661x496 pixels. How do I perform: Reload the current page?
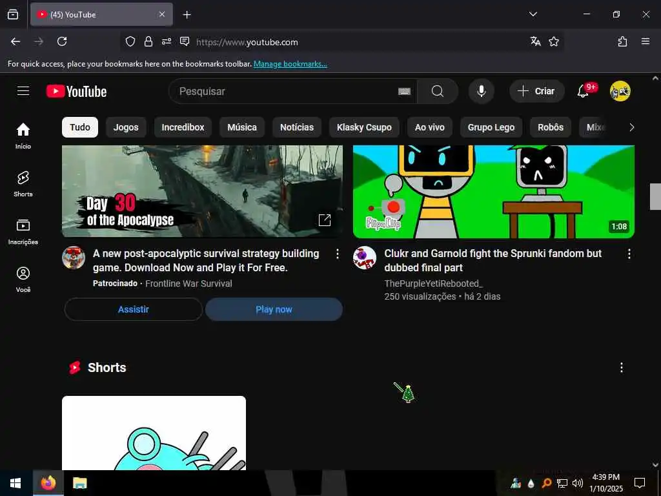(62, 41)
